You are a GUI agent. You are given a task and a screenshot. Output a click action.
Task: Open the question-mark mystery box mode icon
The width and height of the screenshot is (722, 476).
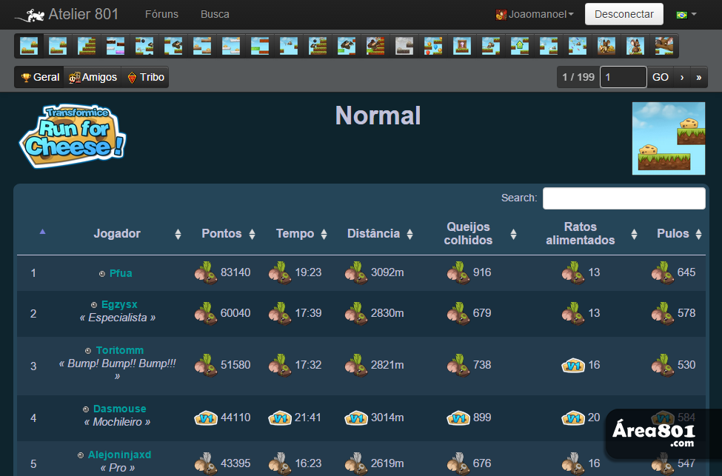click(462, 46)
